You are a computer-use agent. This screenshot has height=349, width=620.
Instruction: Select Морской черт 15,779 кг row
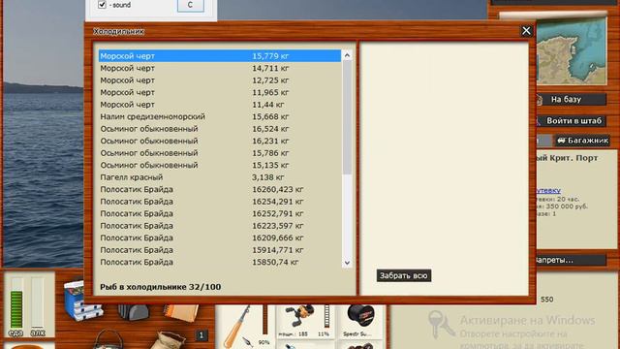(220, 56)
